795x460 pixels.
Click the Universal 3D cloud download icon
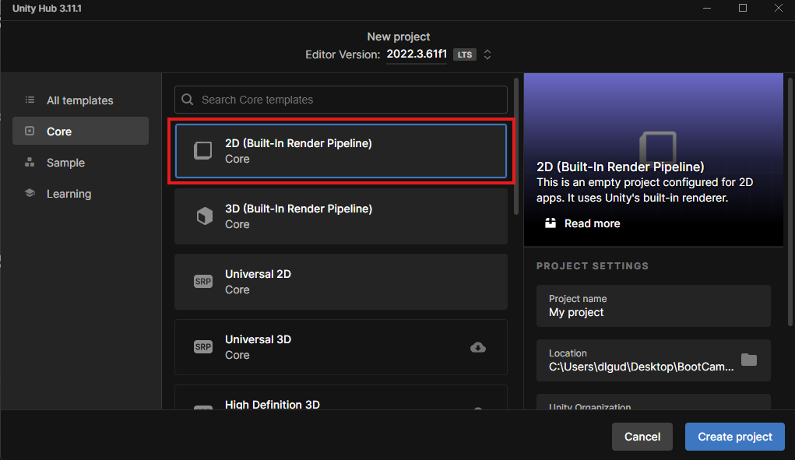click(x=477, y=347)
